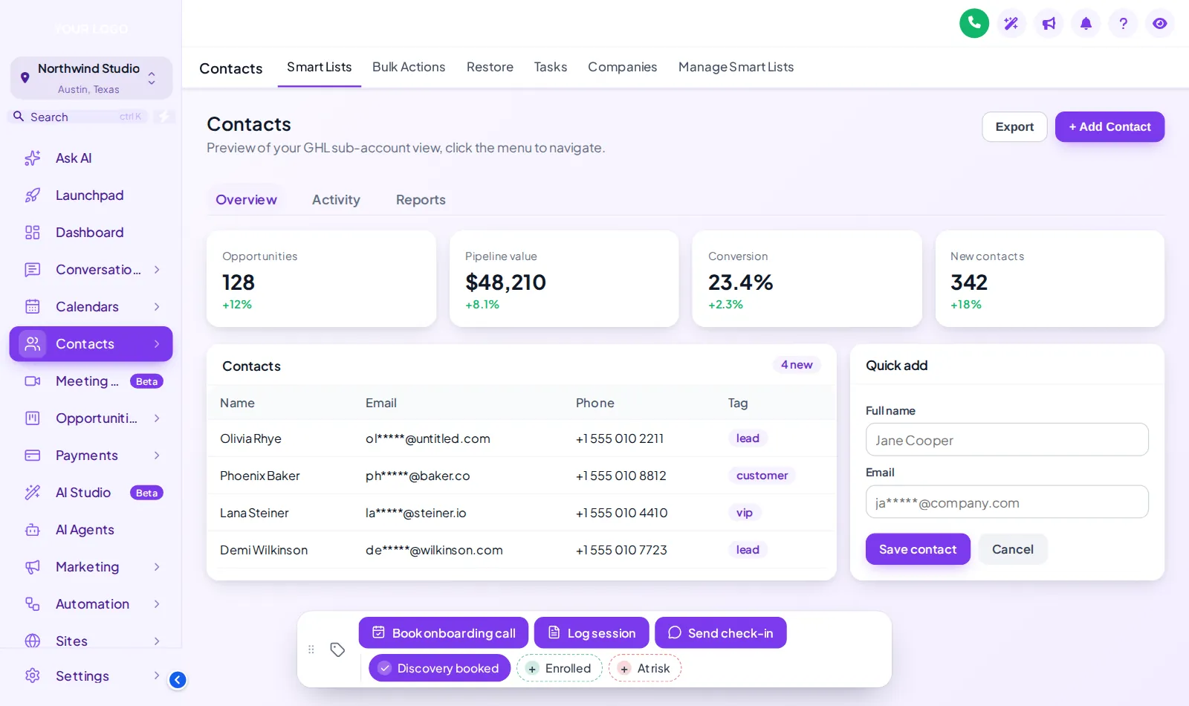1189x706 pixels.
Task: Click the lightning bolt quick actions icon
Action: pyautogui.click(x=164, y=117)
